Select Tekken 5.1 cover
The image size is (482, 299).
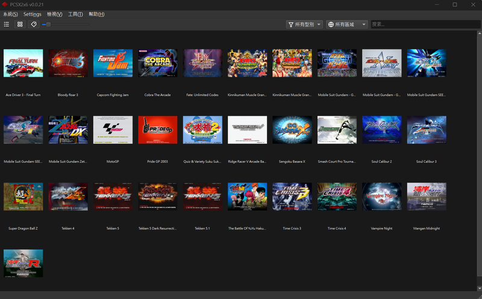pos(202,197)
